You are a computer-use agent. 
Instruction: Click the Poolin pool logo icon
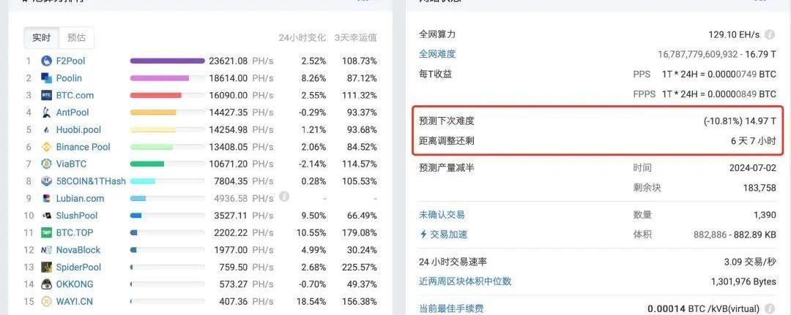pyautogui.click(x=47, y=78)
